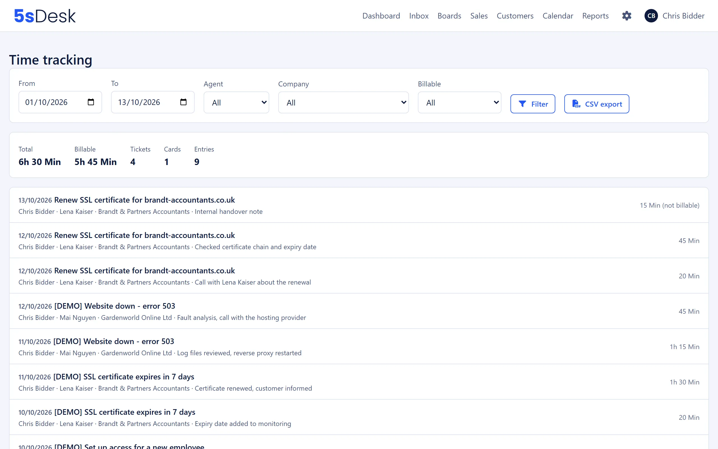Open 11/10/2026 SSL certificate expires entry
This screenshot has width=718, height=449.
click(359, 382)
